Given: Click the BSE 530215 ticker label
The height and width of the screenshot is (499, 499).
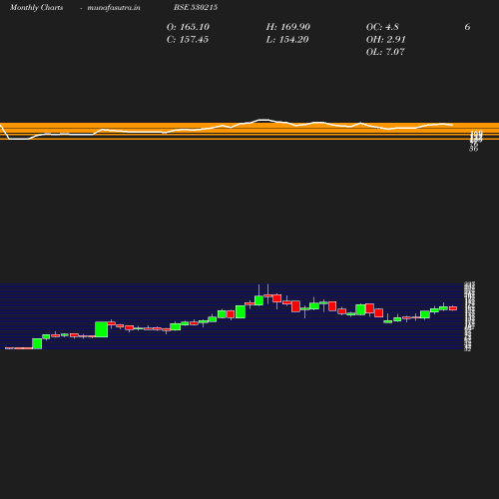Looking at the screenshot, I should tap(196, 7).
